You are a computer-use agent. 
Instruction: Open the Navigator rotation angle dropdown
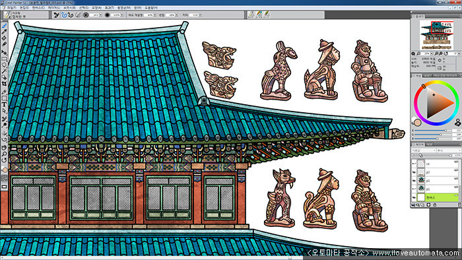[x=459, y=53]
